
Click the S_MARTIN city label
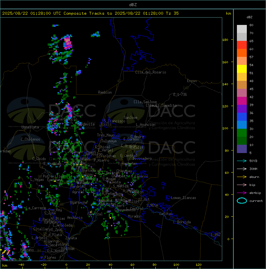click(121, 186)
